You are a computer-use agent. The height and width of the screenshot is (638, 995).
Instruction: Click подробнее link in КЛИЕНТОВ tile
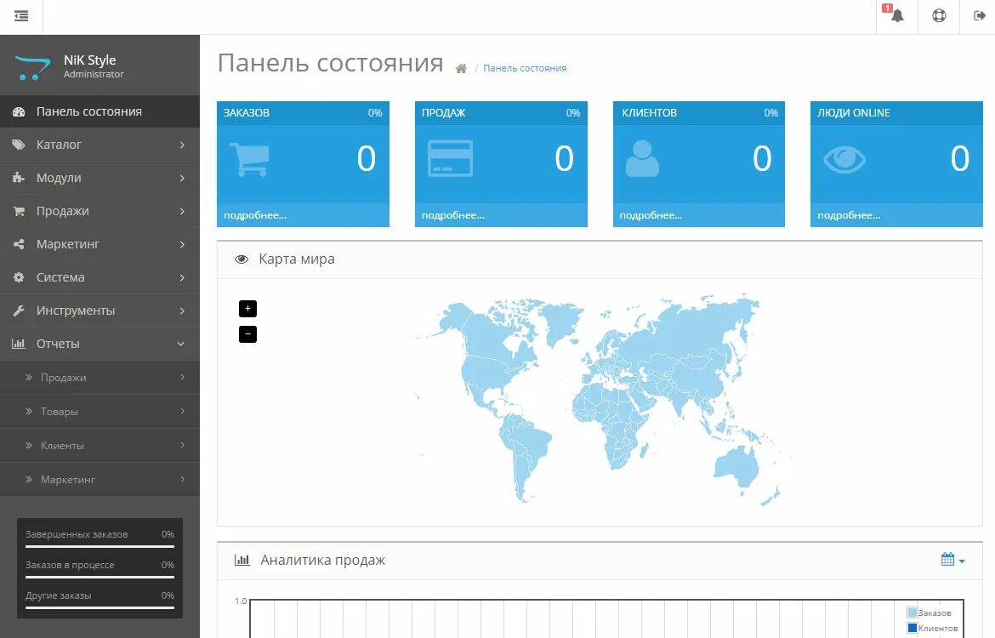651,215
